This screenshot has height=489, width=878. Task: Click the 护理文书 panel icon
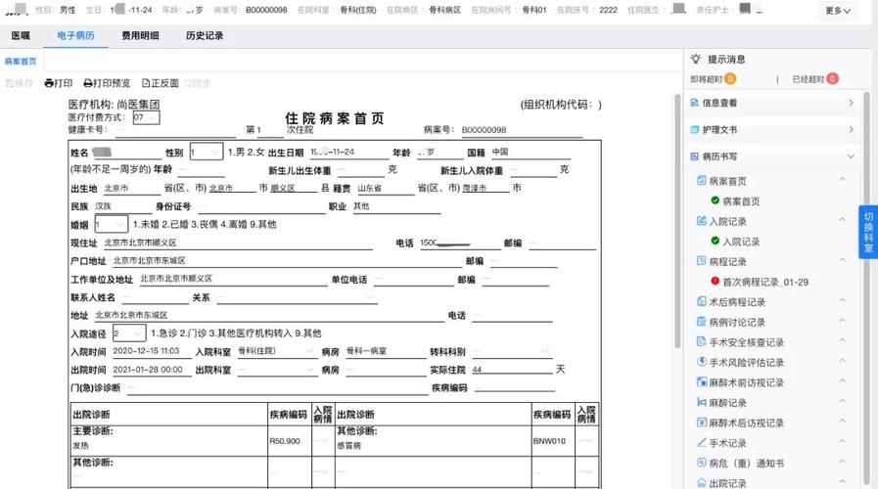pos(694,130)
